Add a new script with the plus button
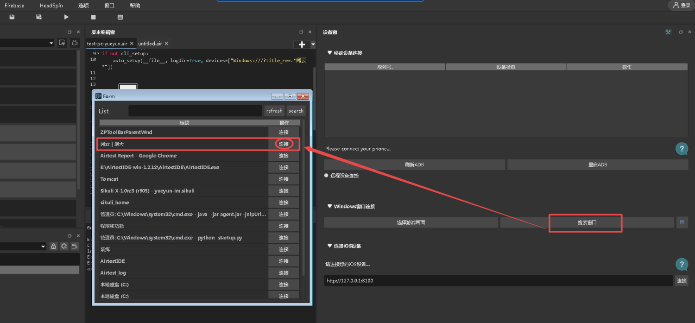The width and height of the screenshot is (695, 323). (x=302, y=44)
